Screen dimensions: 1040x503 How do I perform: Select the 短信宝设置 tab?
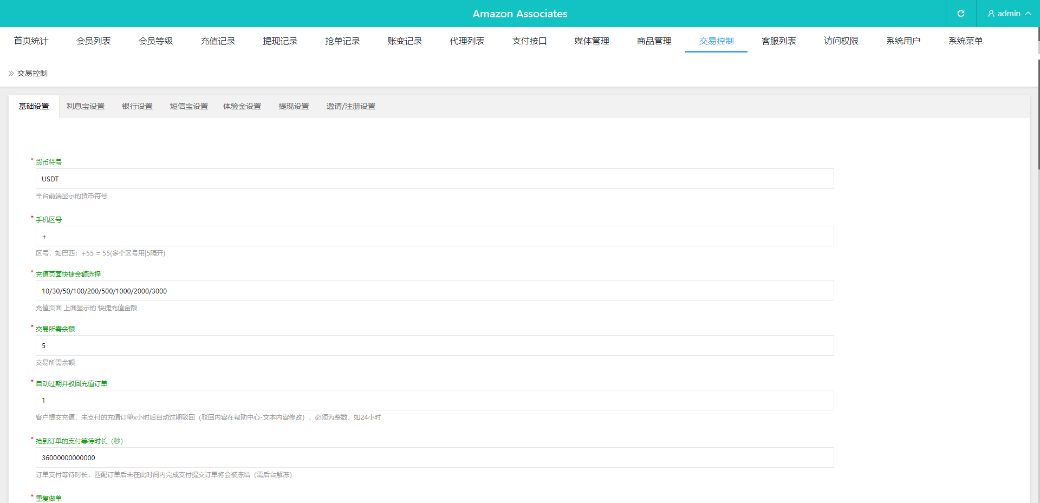(188, 106)
